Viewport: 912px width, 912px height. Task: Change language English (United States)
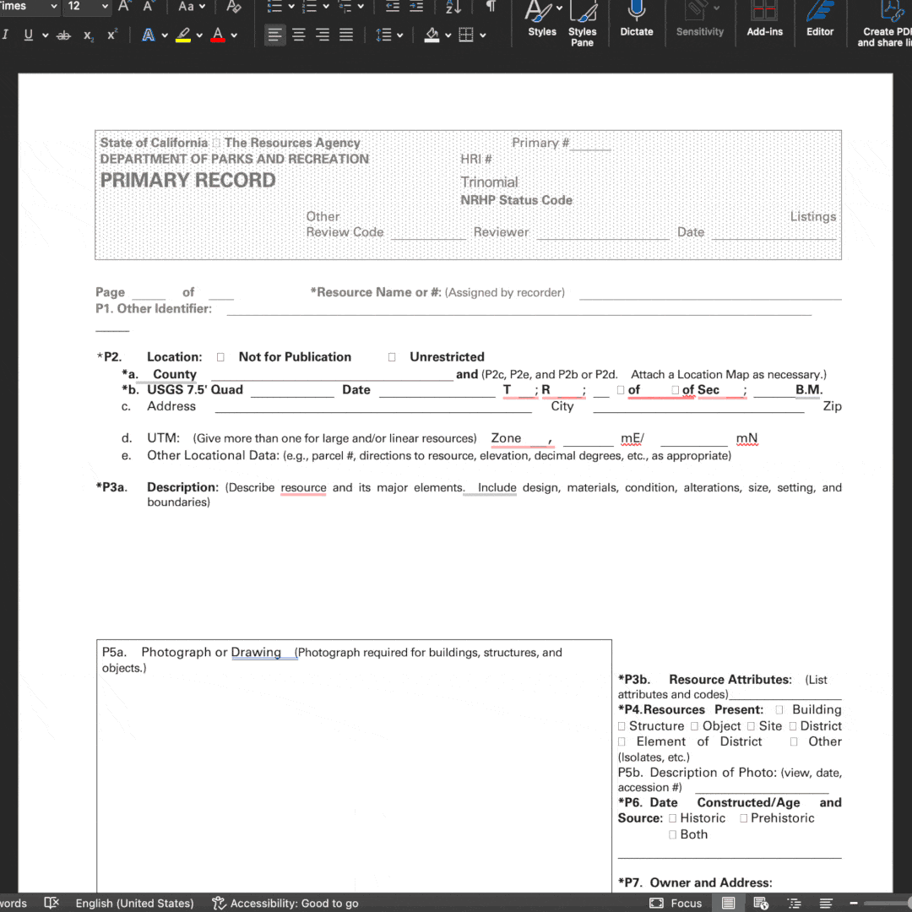[x=134, y=903]
